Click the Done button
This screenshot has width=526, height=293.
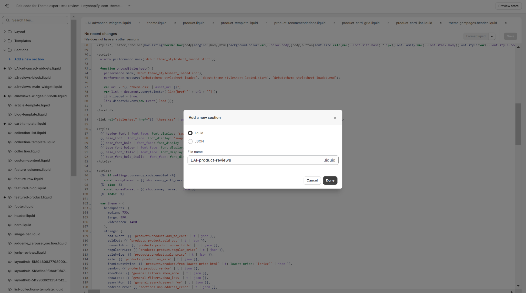pyautogui.click(x=330, y=180)
